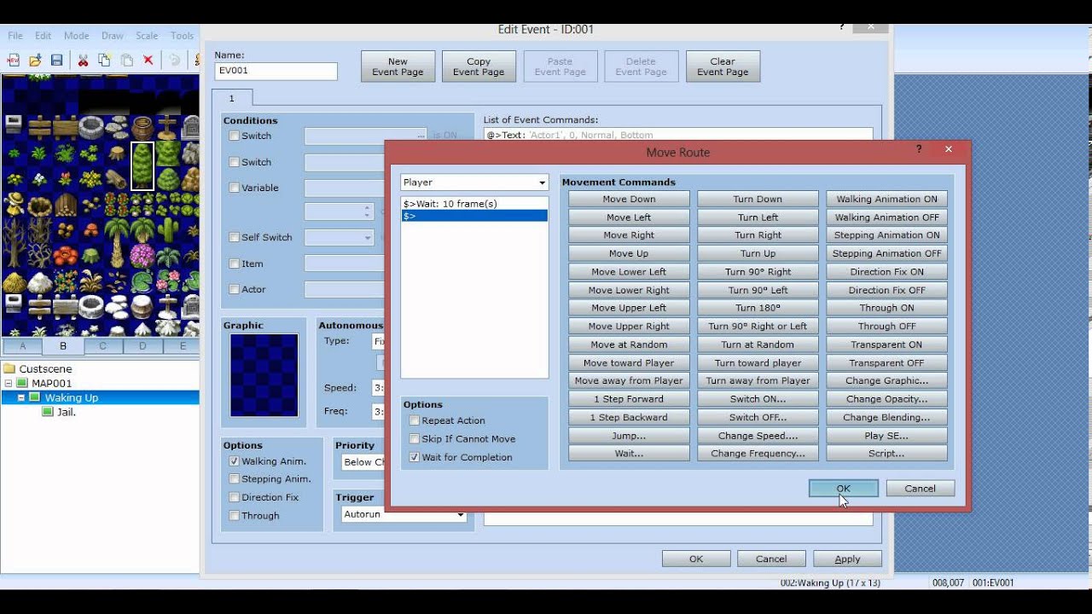Select the pink flowering bush tile
1092x614 pixels.
tap(142, 256)
